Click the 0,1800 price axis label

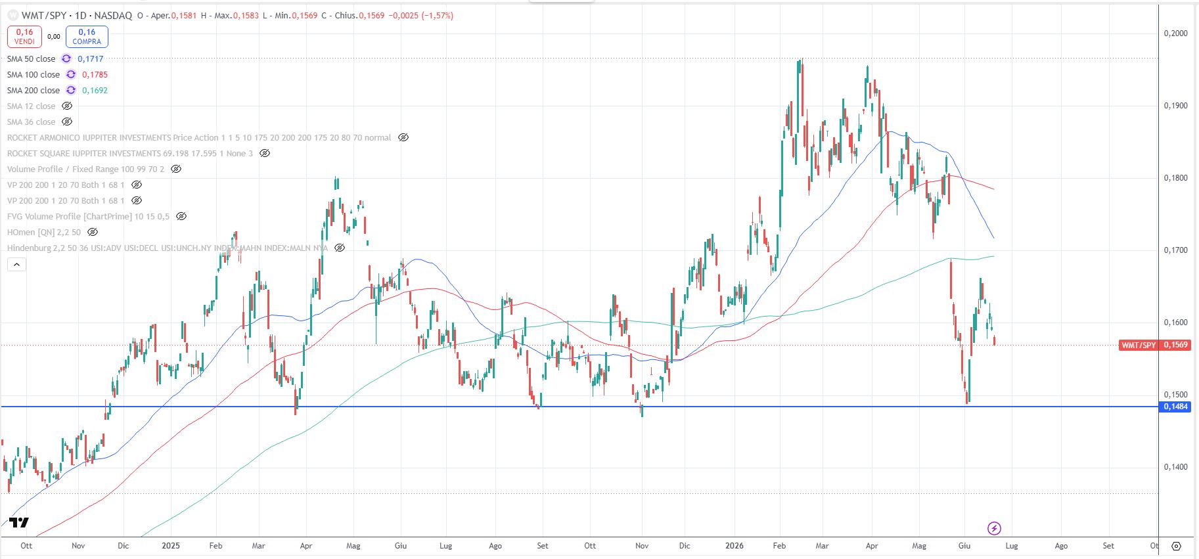coord(1175,178)
